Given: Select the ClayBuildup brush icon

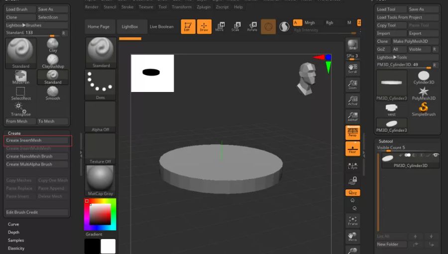Looking at the screenshot, I should point(53,61).
